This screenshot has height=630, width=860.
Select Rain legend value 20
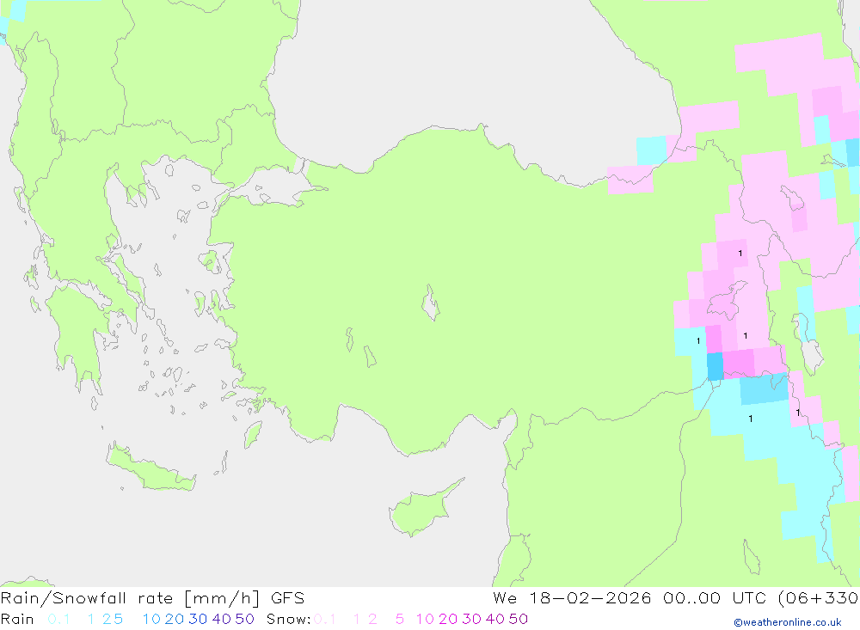pyautogui.click(x=175, y=619)
